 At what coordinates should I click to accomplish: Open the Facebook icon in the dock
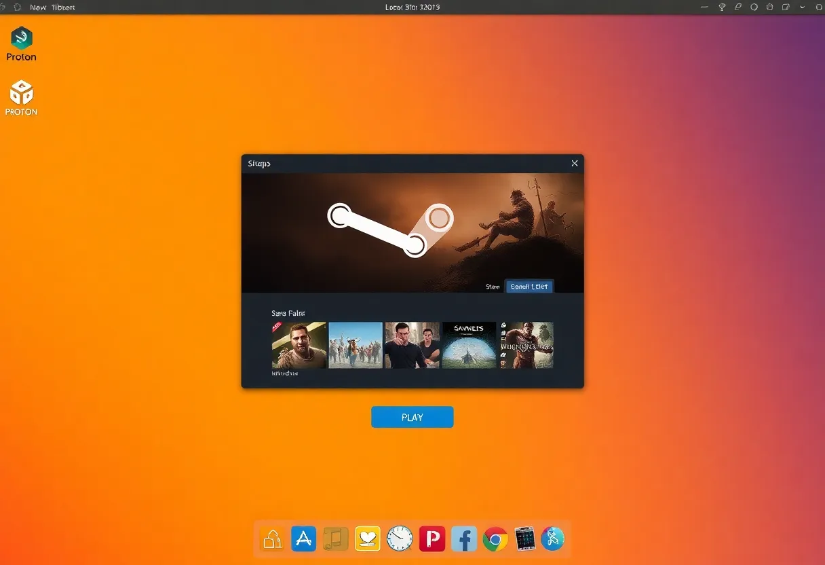coord(463,539)
